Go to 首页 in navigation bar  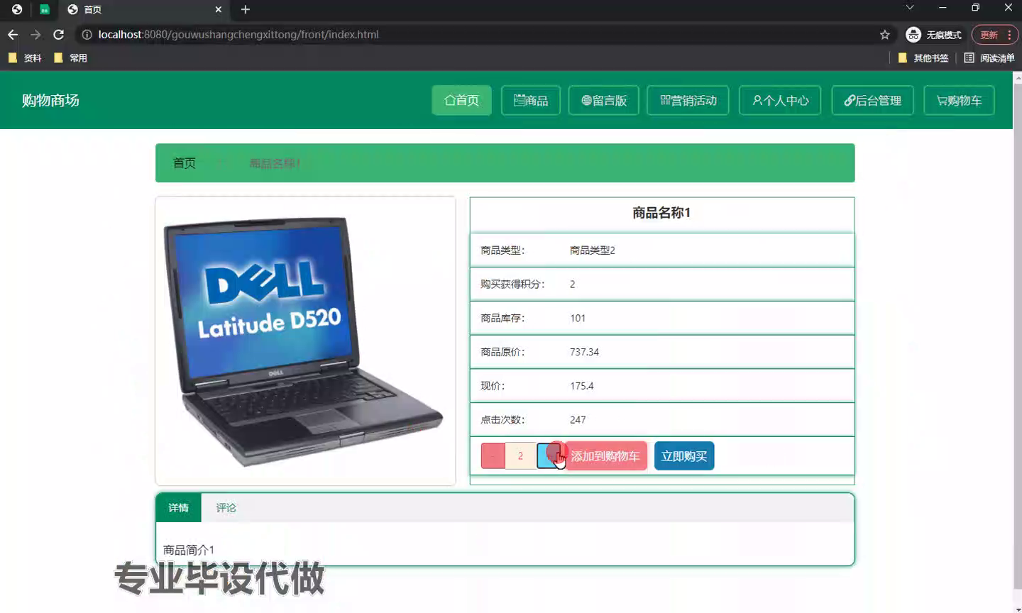click(x=461, y=100)
